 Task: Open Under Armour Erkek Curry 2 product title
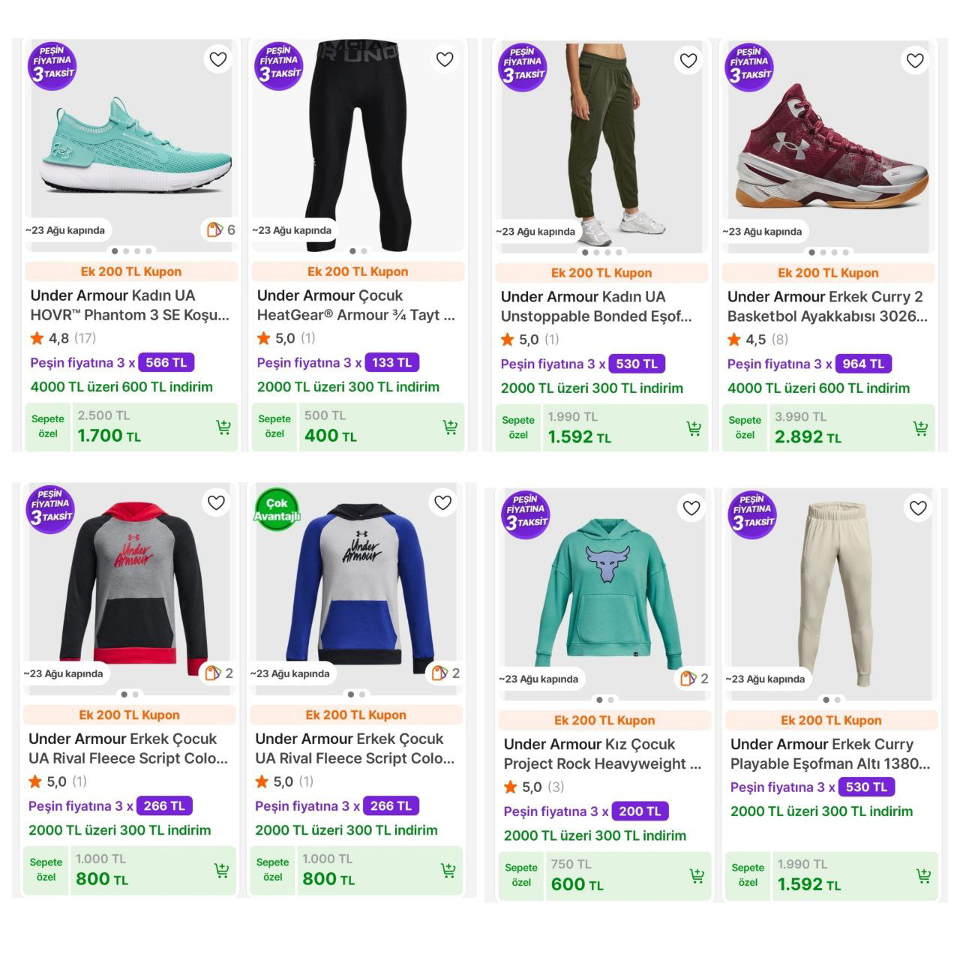(827, 307)
